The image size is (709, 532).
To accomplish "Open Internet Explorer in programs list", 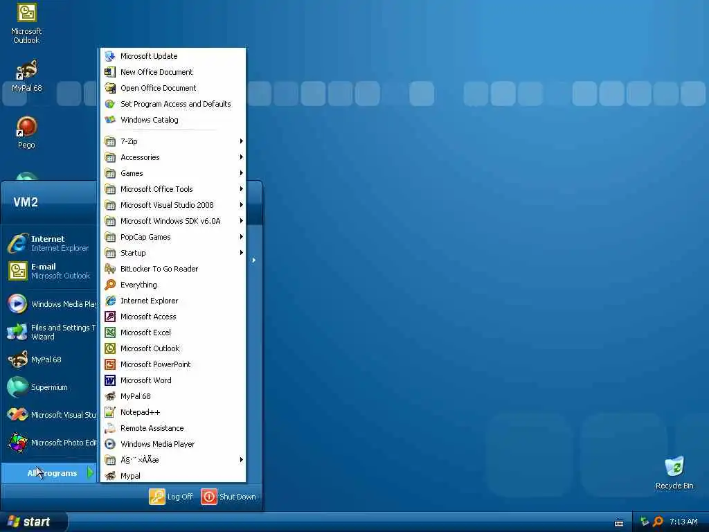I will coord(173,301).
